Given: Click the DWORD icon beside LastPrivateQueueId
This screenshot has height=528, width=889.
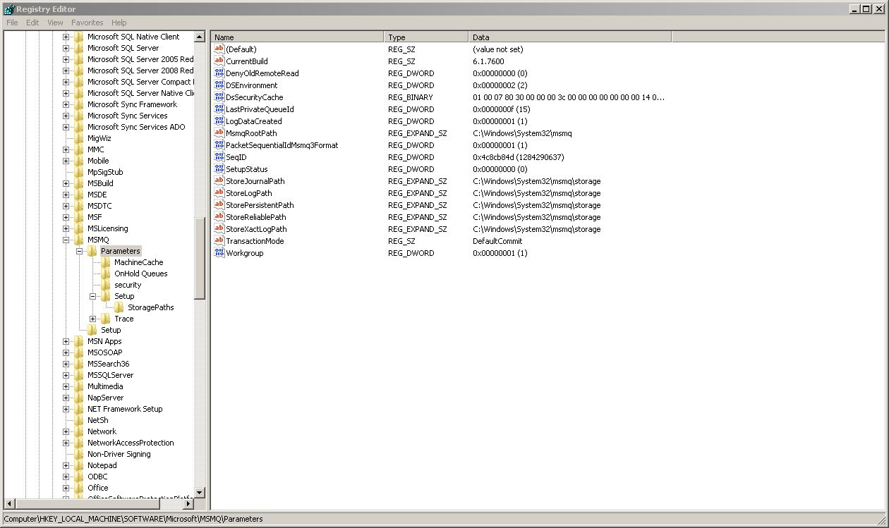Looking at the screenshot, I should [219, 109].
